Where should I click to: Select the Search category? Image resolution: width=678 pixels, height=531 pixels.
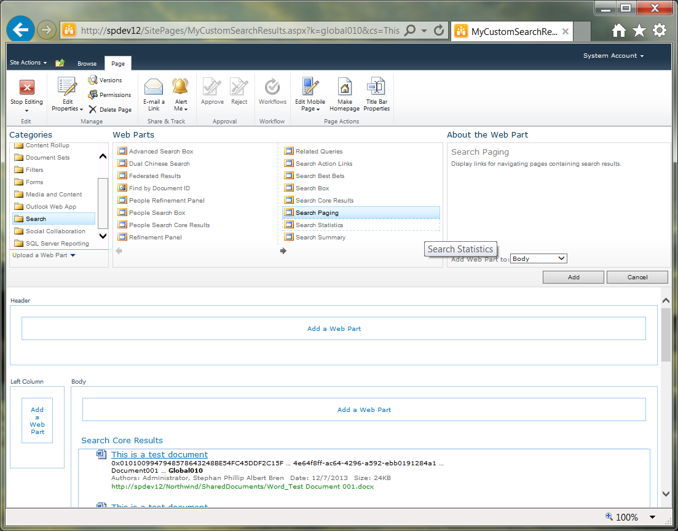pyautogui.click(x=54, y=219)
